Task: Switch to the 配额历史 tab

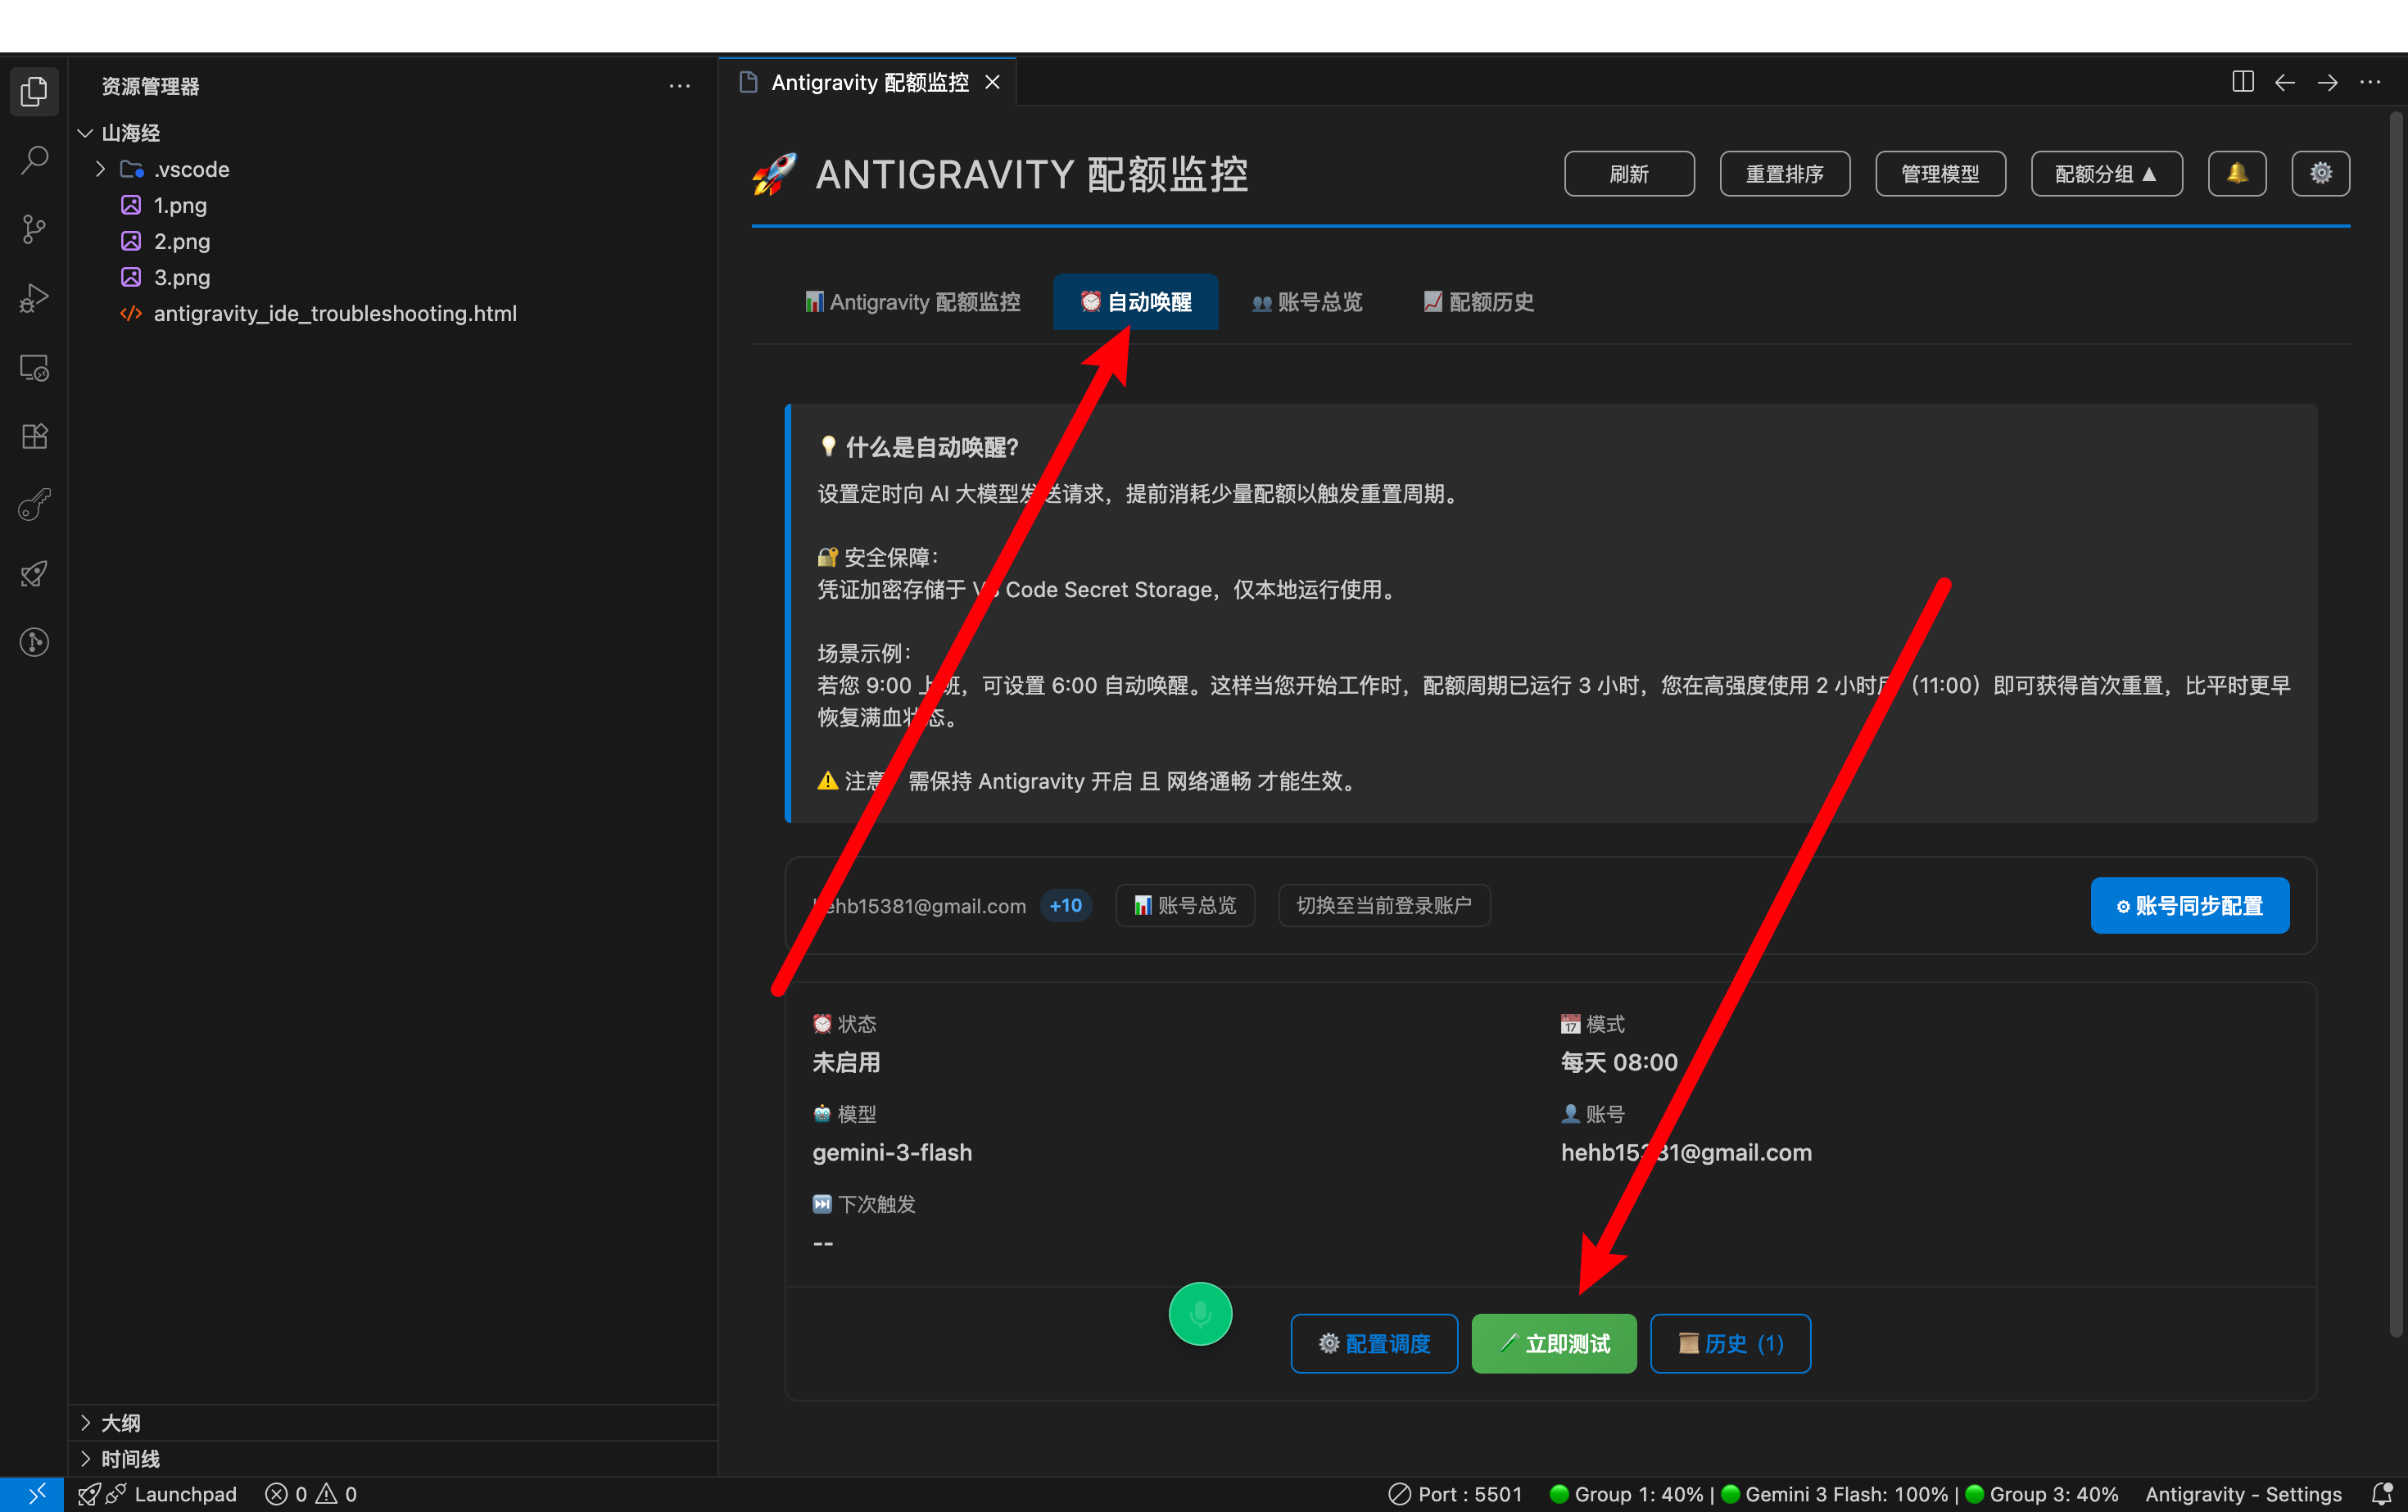Action: point(1478,302)
